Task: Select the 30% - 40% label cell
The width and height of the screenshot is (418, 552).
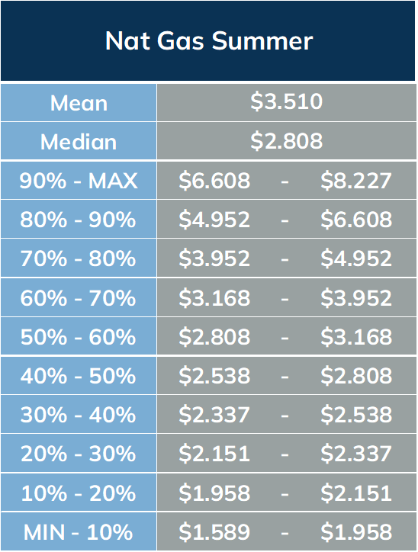Action: 79,414
